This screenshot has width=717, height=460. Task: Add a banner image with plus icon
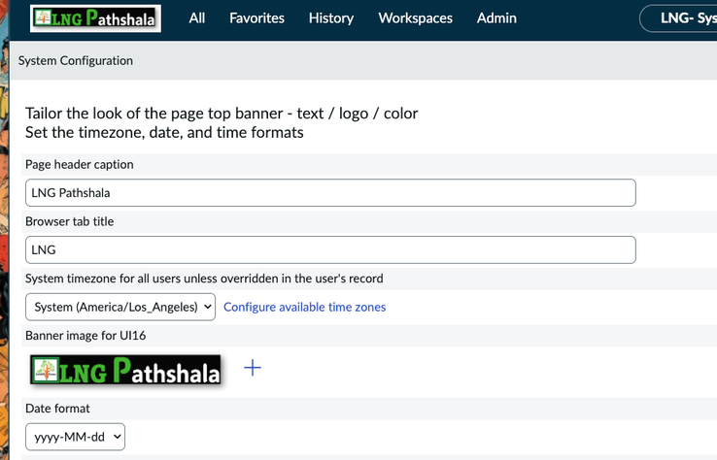coord(253,368)
